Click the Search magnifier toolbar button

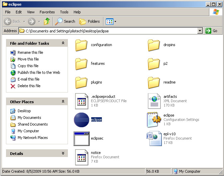pos(65,21)
